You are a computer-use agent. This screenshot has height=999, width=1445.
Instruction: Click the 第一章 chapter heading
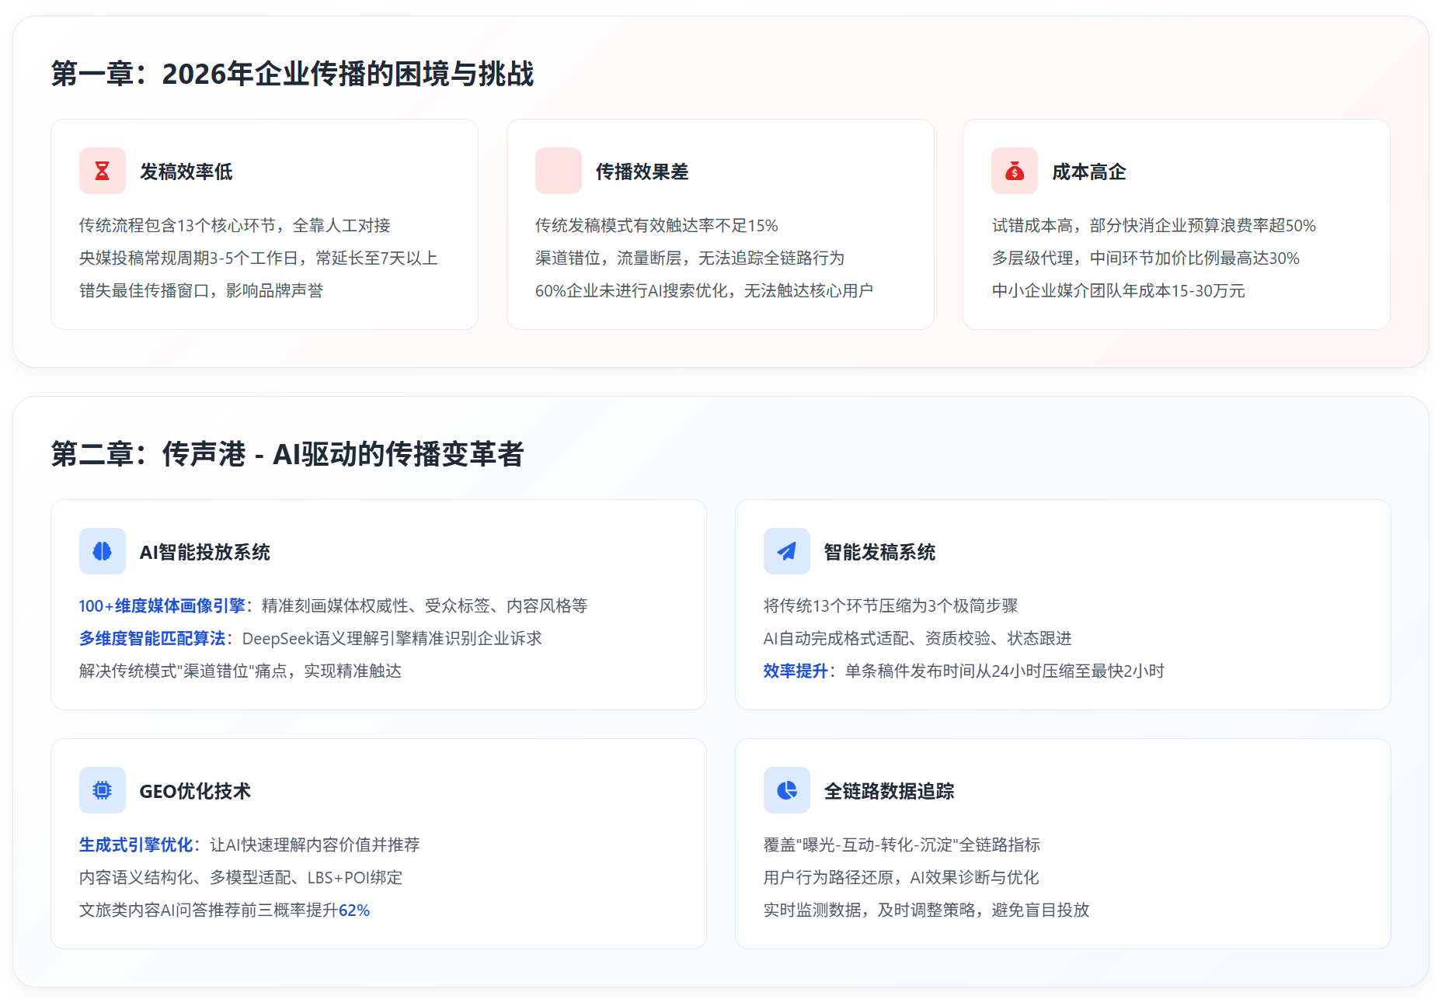pos(292,74)
